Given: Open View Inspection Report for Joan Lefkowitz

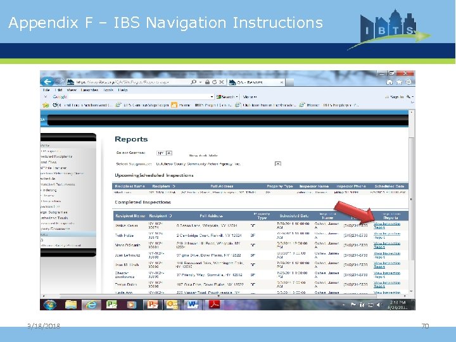Looking at the screenshot, I should pos(387,255).
